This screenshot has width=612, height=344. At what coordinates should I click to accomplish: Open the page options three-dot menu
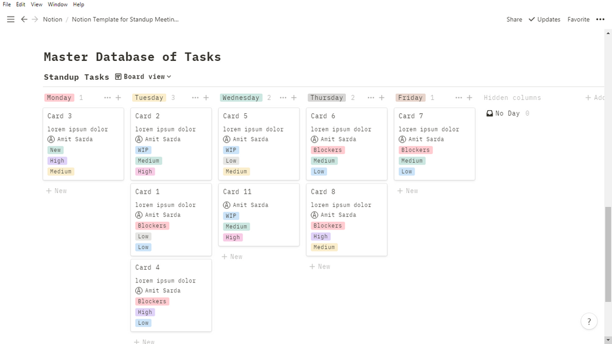click(600, 19)
